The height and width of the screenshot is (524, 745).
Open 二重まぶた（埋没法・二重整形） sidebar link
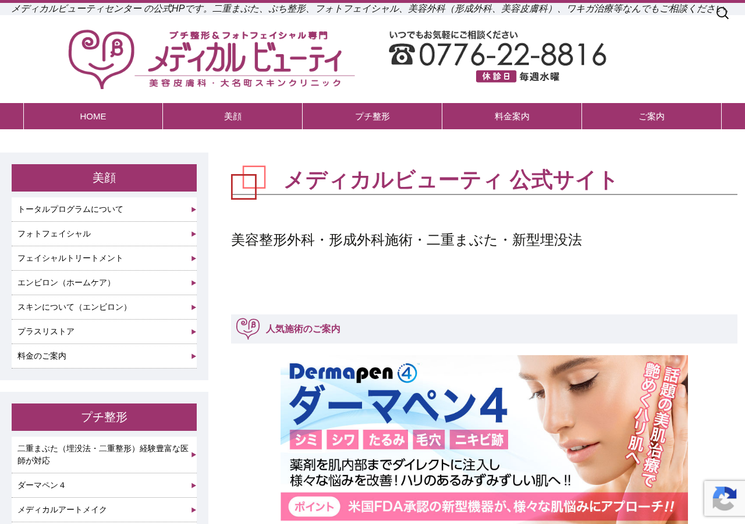104,455
